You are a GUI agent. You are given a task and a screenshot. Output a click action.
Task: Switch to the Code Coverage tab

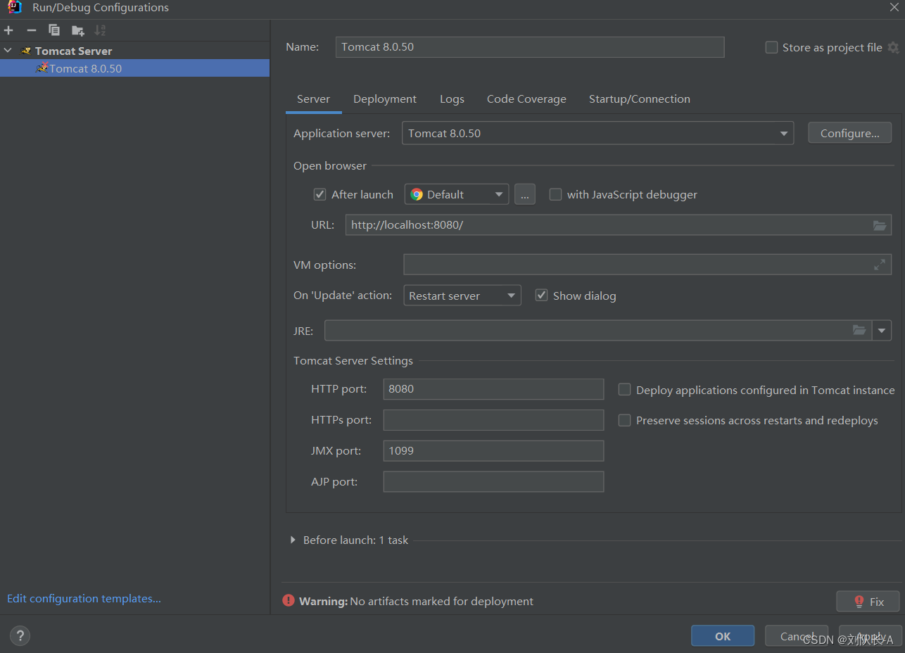pyautogui.click(x=526, y=99)
